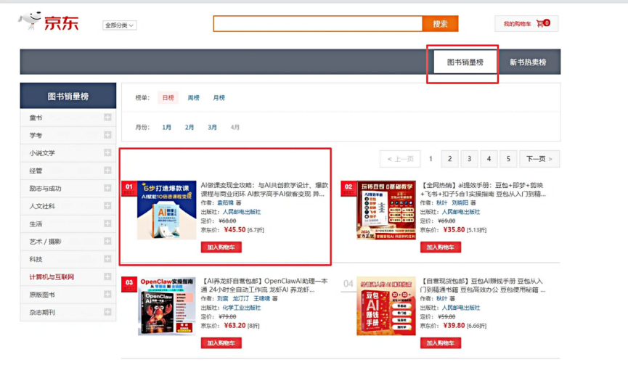Screen dimensions: 628x365
Task: Go to page 2
Action: click(450, 159)
